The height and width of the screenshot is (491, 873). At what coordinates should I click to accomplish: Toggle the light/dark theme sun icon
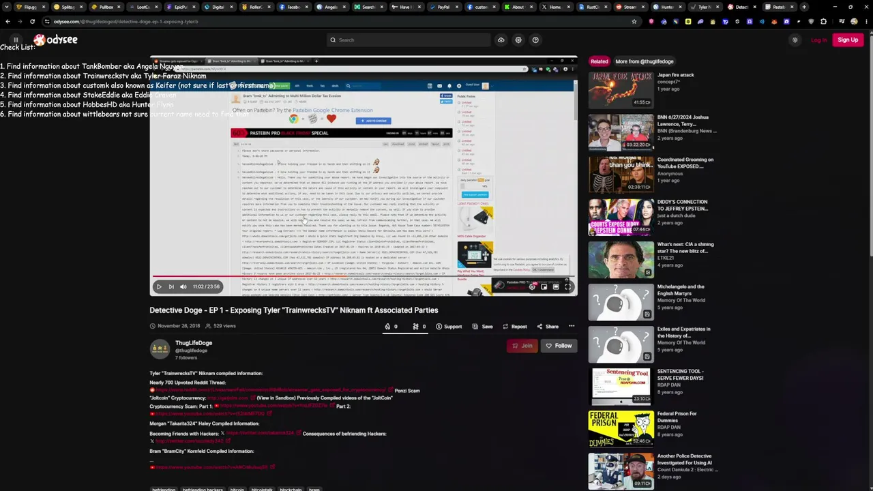click(795, 40)
